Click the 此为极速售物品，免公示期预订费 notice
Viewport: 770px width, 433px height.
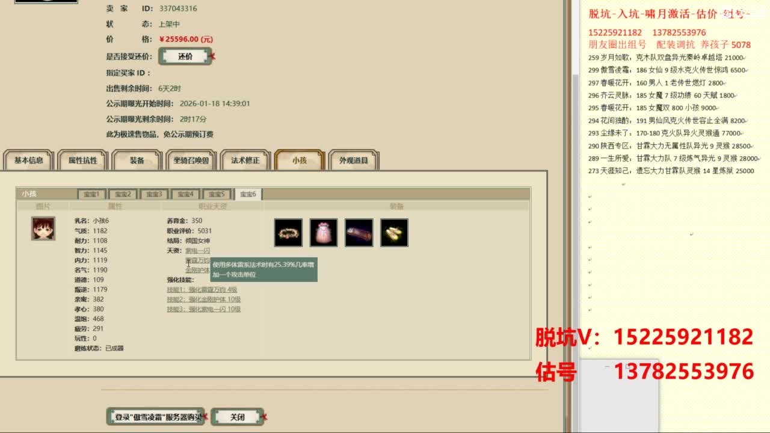(x=160, y=134)
